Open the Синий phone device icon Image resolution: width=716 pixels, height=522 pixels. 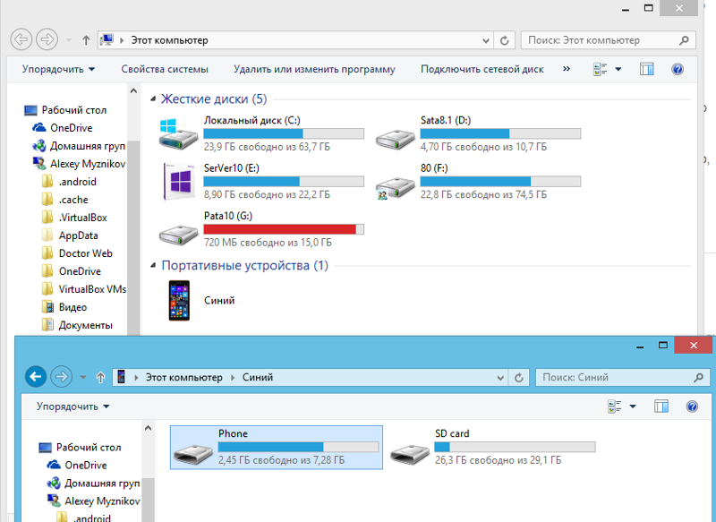tap(179, 300)
